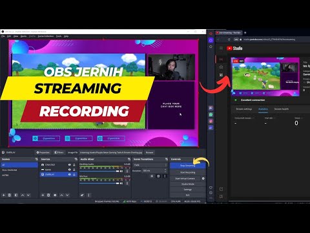Open the Fade transition dropdown
Image resolution: width=310 pixels, height=233 pixels.
click(x=150, y=165)
